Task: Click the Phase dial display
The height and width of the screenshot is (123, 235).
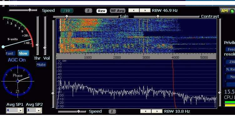Action: pyautogui.click(x=18, y=81)
